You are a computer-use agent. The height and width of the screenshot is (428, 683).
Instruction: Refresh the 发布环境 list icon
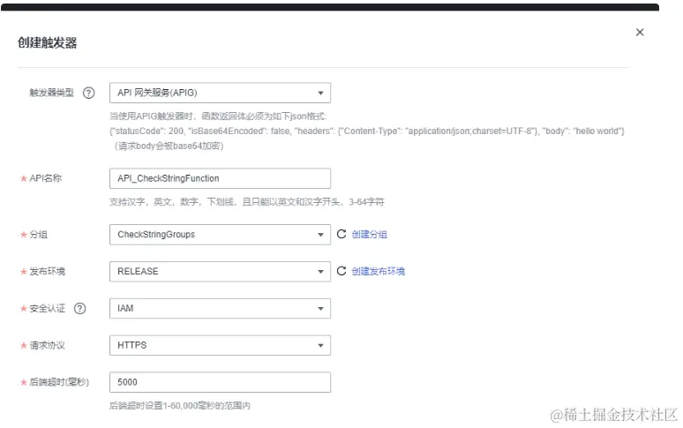tap(341, 271)
